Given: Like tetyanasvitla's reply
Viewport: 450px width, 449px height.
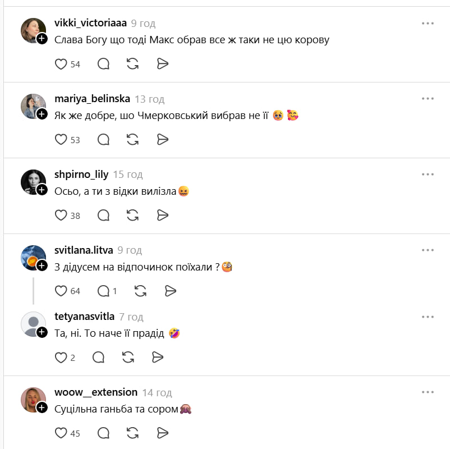Looking at the screenshot, I should [x=61, y=358].
